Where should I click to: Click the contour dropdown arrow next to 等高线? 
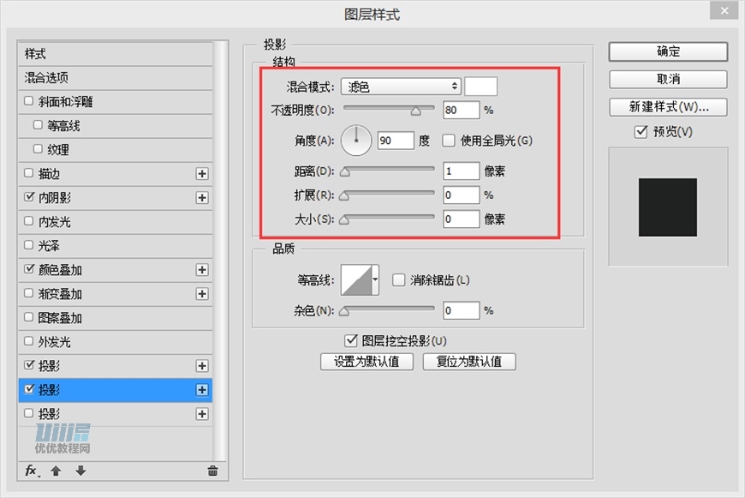tap(375, 279)
